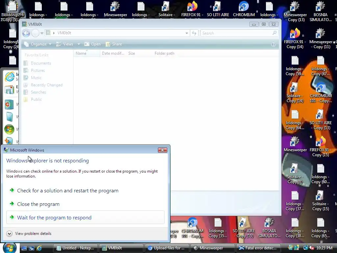Image resolution: width=337 pixels, height=253 pixels.
Task: Expand the address bar history dropdown
Action: point(187,33)
